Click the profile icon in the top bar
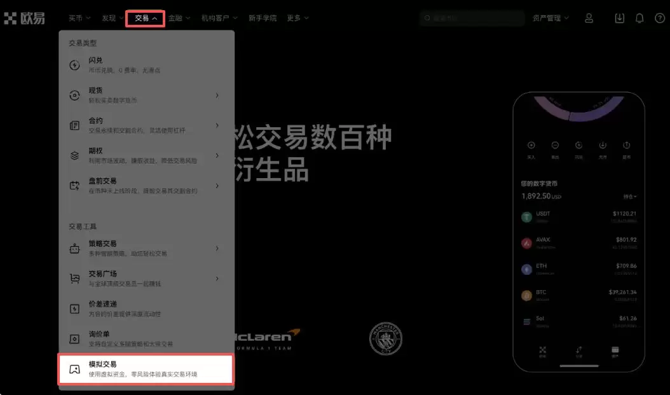 click(x=589, y=18)
